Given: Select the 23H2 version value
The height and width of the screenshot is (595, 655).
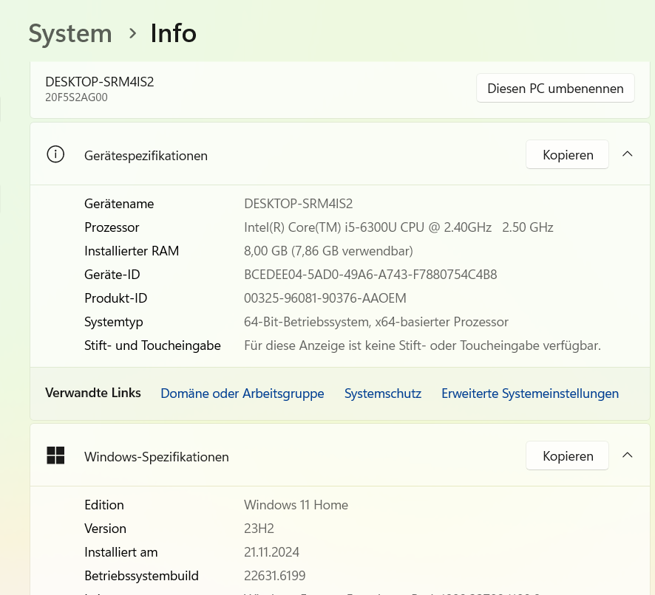Looking at the screenshot, I should click(259, 529).
